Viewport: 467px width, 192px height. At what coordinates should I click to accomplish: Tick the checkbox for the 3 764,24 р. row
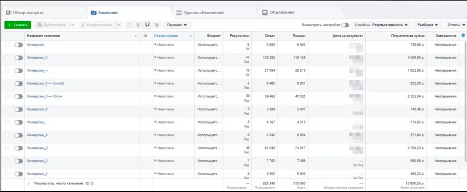(x=7, y=148)
